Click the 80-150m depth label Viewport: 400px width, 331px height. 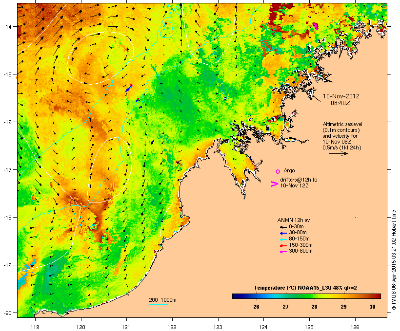(x=299, y=239)
